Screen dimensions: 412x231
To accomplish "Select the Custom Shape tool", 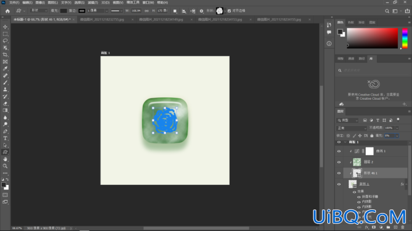I will tap(5, 152).
